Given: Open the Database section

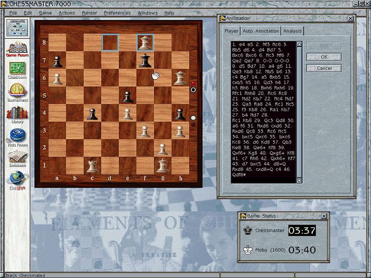Looking at the screenshot, I should point(16,158).
